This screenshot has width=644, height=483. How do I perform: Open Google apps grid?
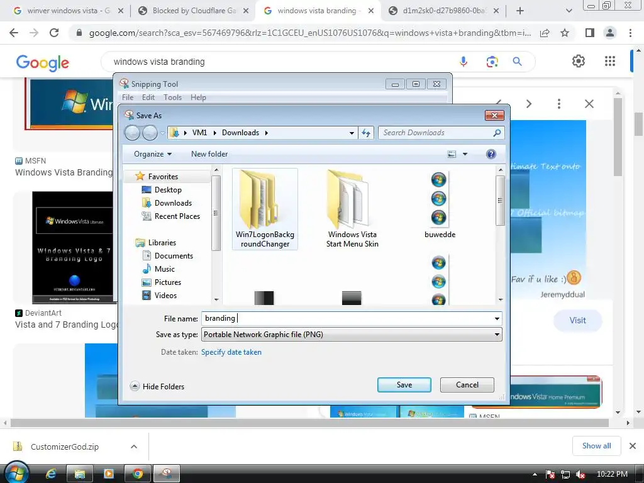tap(610, 61)
